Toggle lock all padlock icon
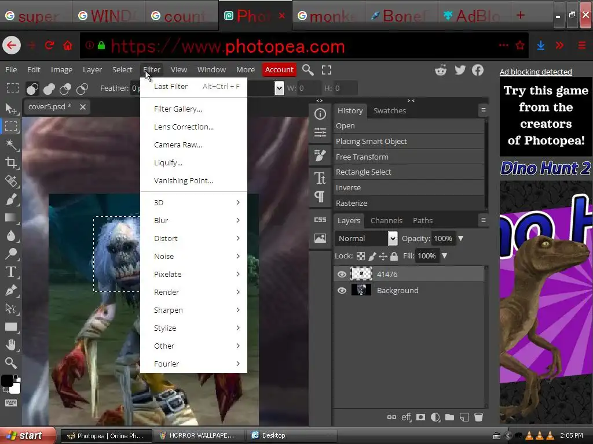Image resolution: width=593 pixels, height=444 pixels. pos(394,256)
